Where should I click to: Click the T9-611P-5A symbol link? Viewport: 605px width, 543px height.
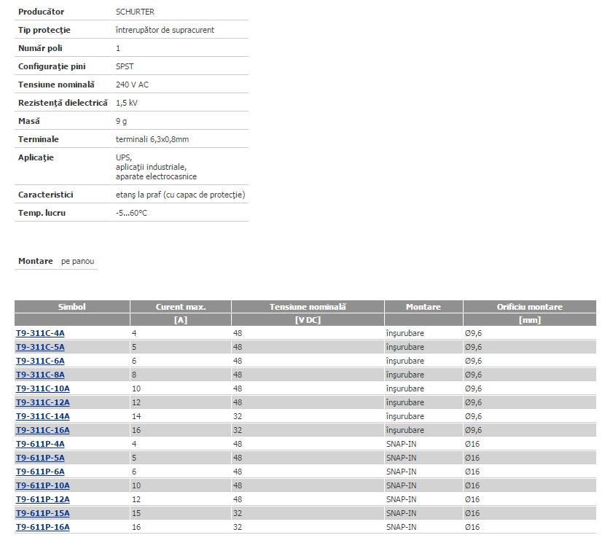click(x=40, y=458)
